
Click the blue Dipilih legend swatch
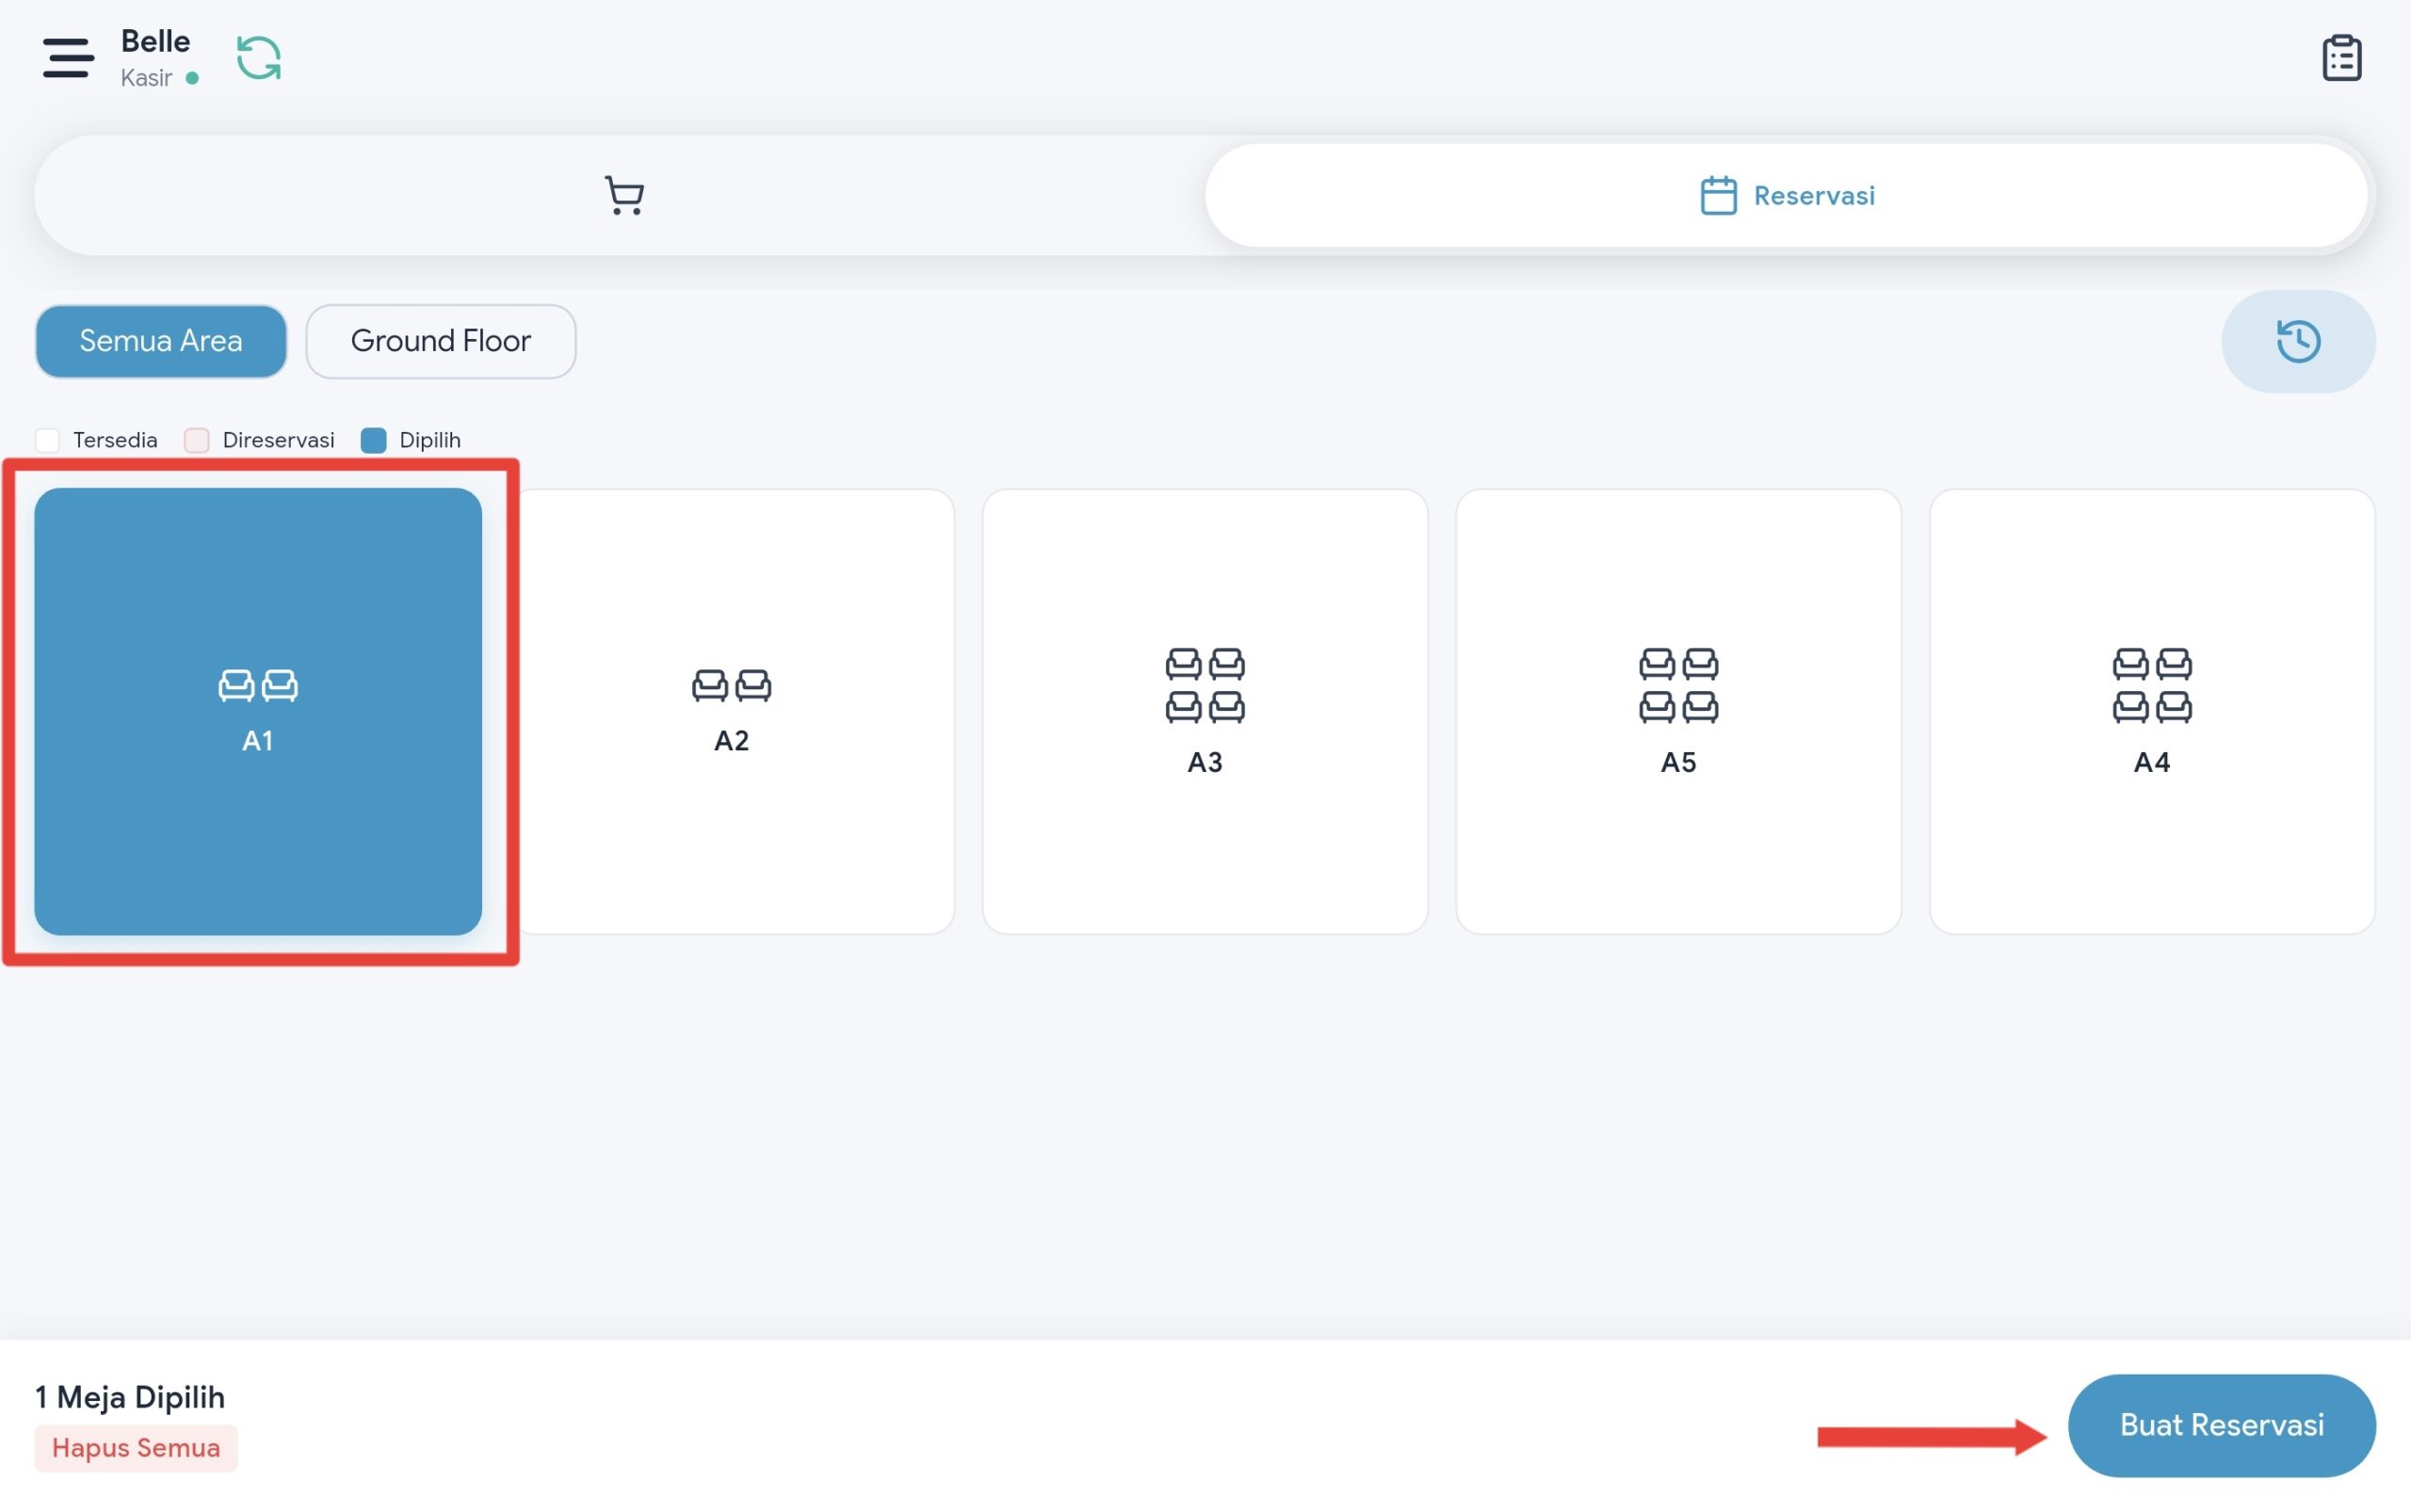(373, 440)
